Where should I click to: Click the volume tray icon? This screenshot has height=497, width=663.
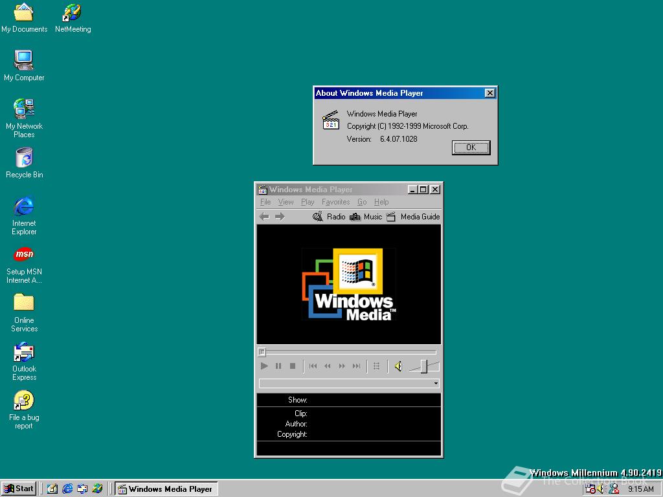601,489
